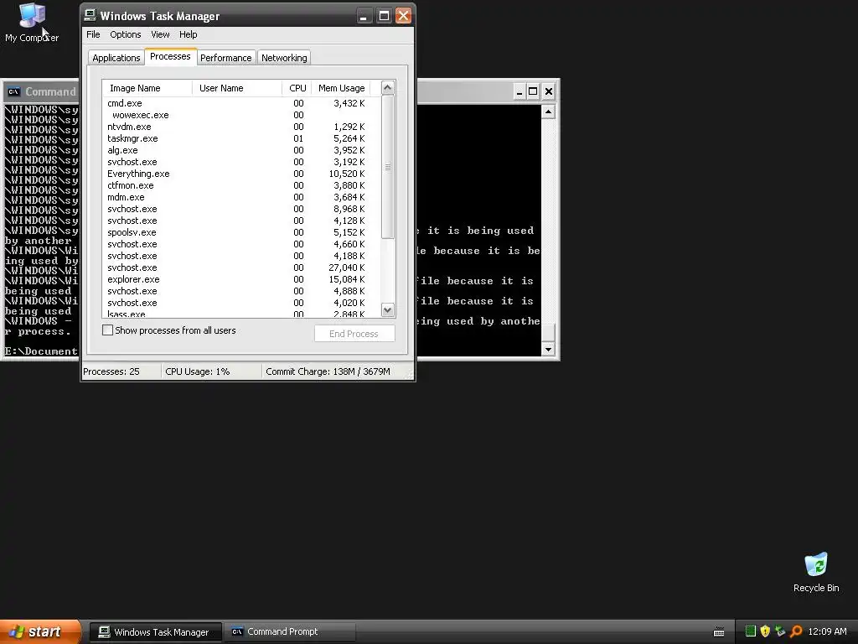This screenshot has width=858, height=644.
Task: Click the Safely Remove Hardware tray icon
Action: pyautogui.click(x=780, y=631)
